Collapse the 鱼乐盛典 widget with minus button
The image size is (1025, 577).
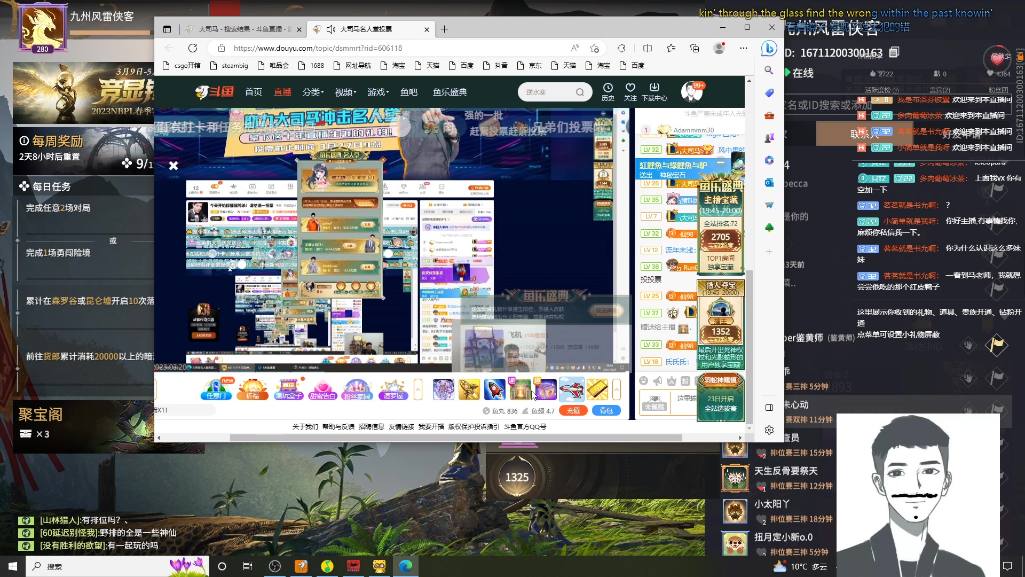[x=720, y=162]
